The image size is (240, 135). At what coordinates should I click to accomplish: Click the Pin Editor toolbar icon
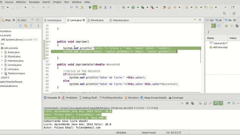click(x=232, y=7)
